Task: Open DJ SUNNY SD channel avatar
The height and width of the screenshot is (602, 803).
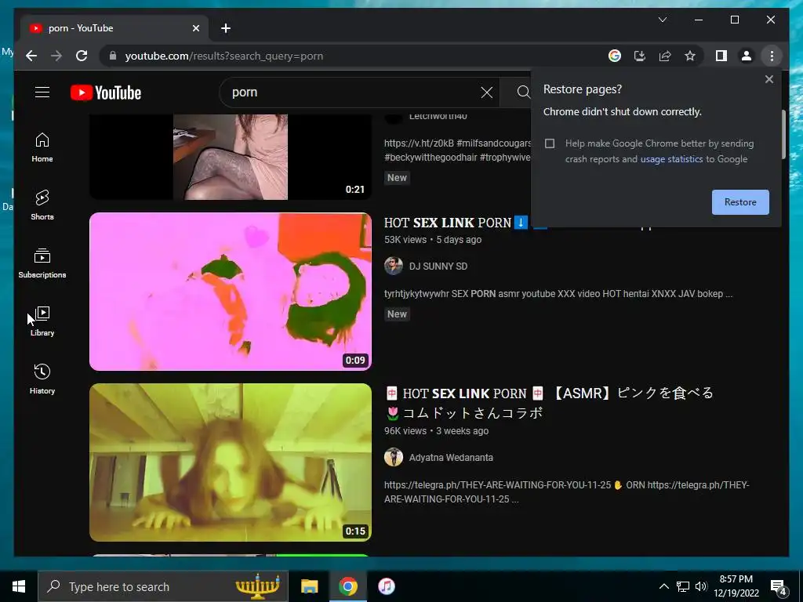Action: [x=394, y=266]
